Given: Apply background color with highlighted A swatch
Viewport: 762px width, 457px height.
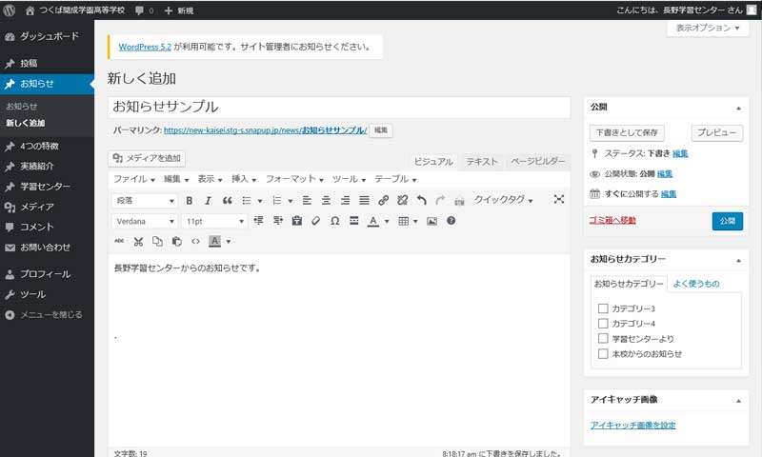Looking at the screenshot, I should click(x=215, y=242).
